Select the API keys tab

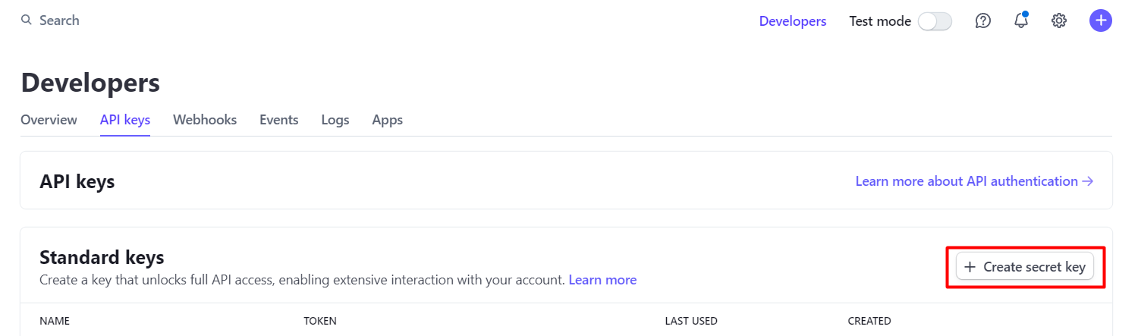125,120
